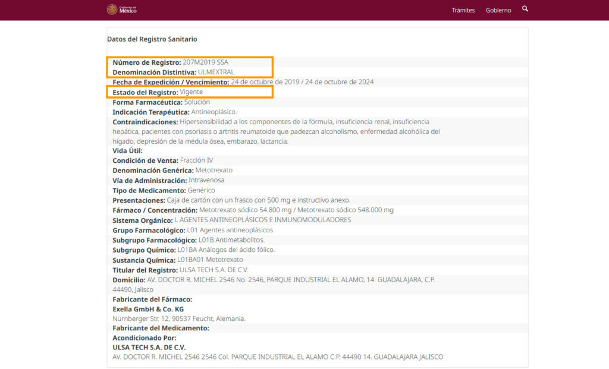
Task: Click the 'Vida Útil:' label
Action: pyautogui.click(x=127, y=150)
